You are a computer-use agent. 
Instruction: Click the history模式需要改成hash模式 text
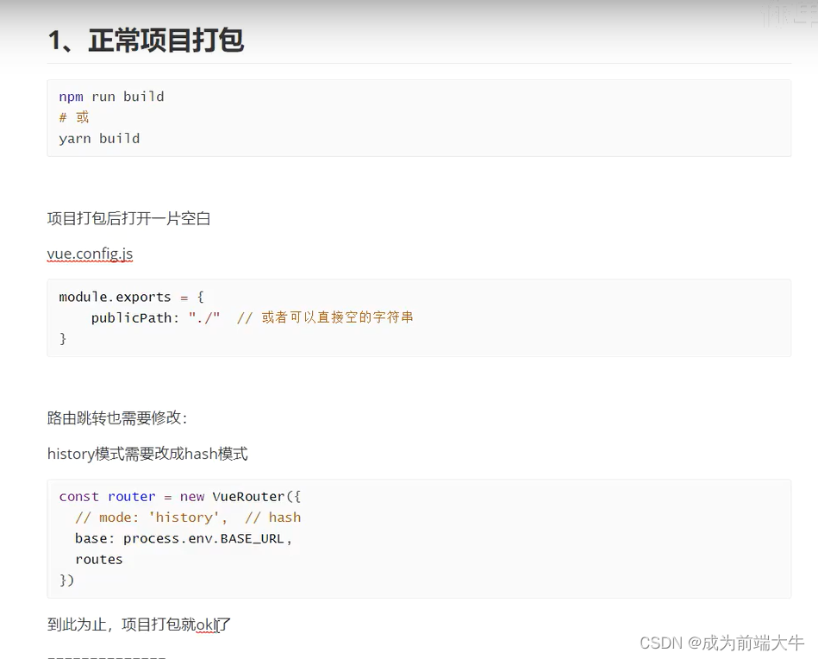click(x=147, y=453)
